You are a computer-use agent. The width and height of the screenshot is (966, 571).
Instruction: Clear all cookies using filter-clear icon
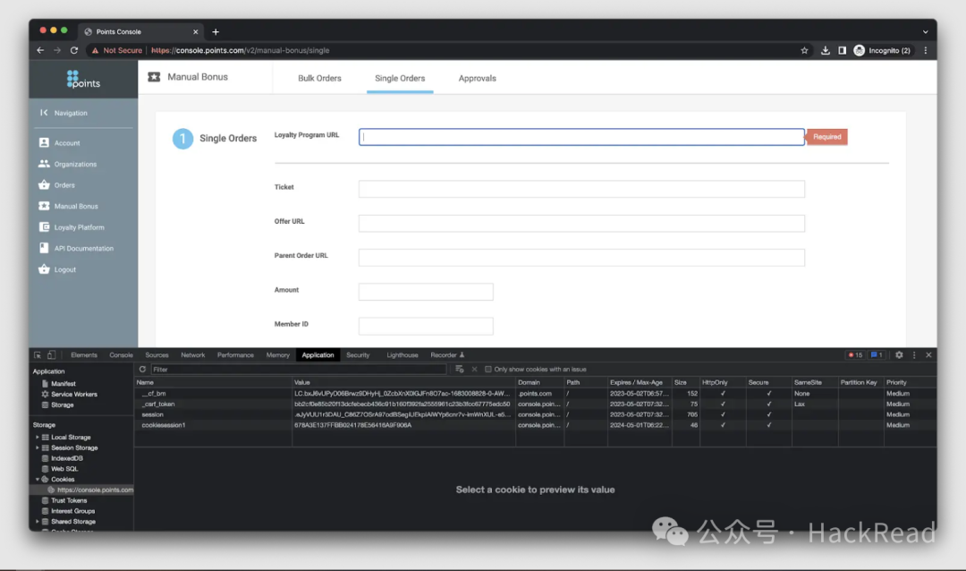[460, 370]
